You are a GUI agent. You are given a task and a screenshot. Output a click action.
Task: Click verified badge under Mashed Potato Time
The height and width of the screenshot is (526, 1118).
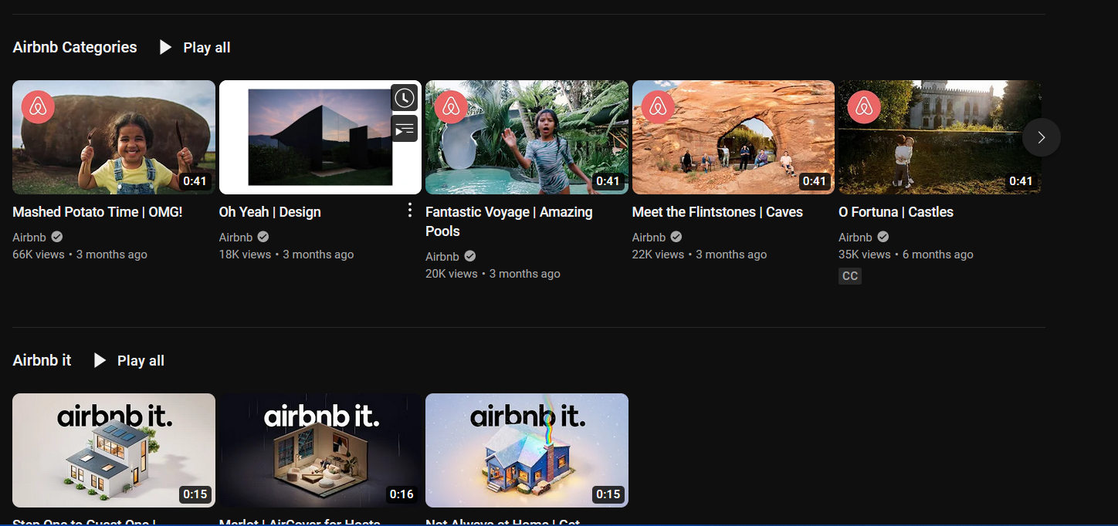[x=57, y=237]
